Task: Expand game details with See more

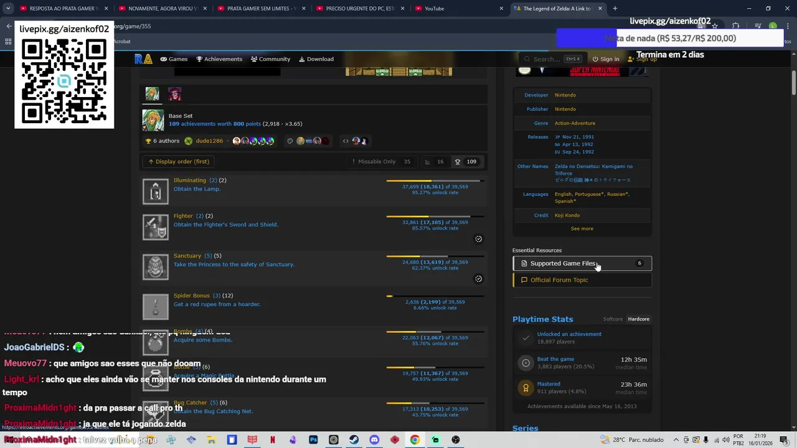Action: click(582, 229)
